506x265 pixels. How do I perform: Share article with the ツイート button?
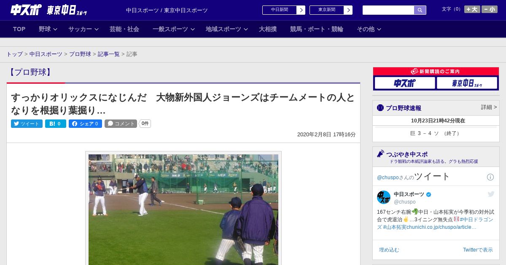27,124
